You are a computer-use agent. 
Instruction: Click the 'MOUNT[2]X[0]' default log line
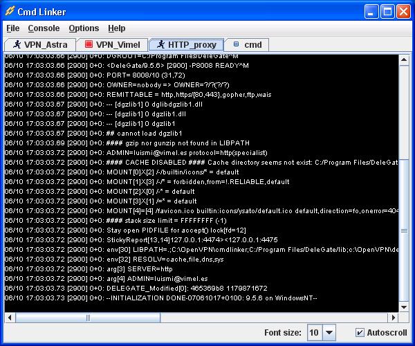100,192
